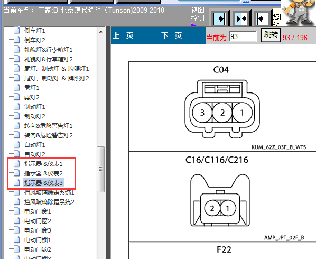Click the left arrow view control icon

tap(262, 18)
